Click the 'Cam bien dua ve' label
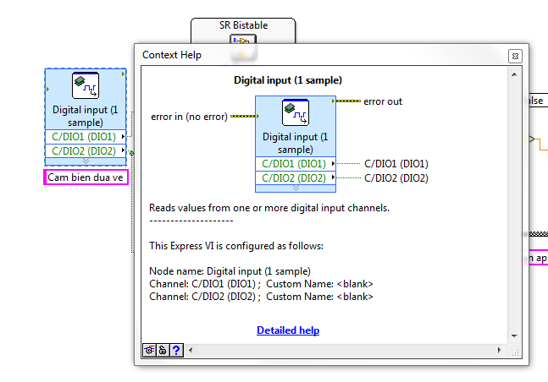 coord(85,177)
